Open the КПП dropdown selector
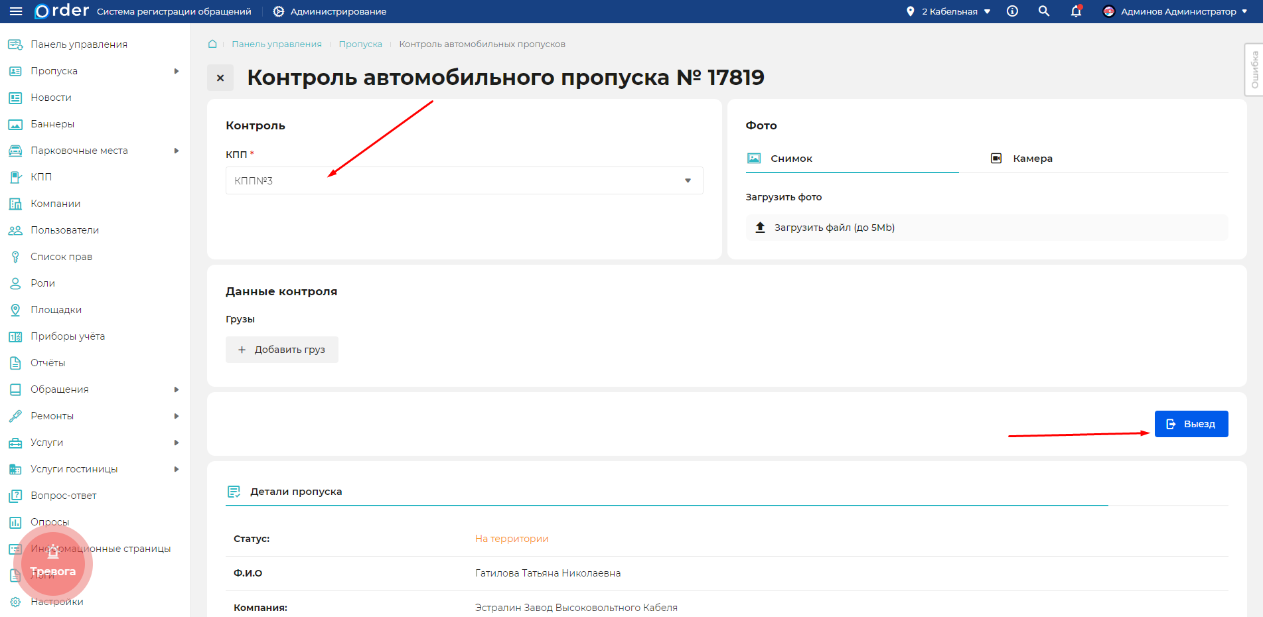Image resolution: width=1263 pixels, height=617 pixels. (464, 180)
